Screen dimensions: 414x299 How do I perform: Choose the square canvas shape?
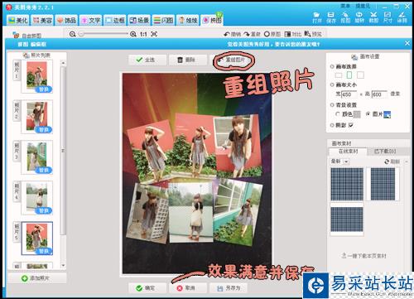click(360, 75)
